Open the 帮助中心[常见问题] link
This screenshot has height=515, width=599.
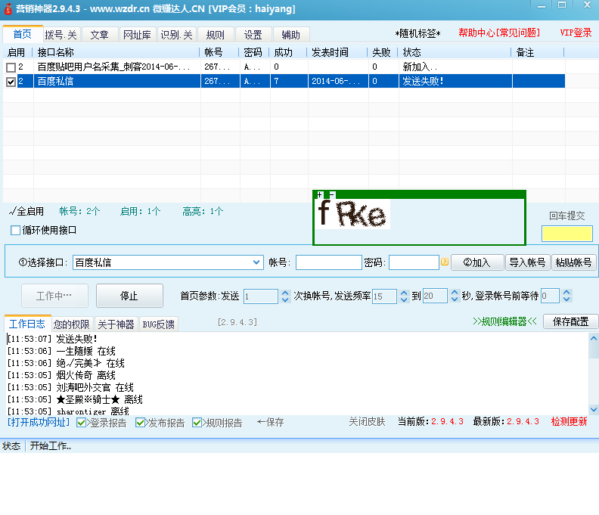(x=499, y=33)
